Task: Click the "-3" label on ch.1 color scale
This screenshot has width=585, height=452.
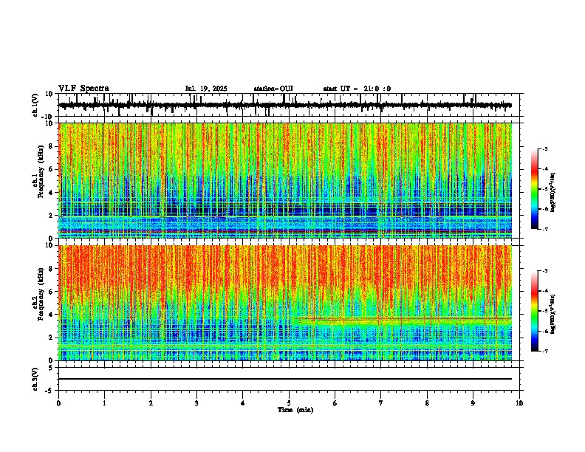Action: tap(544, 149)
